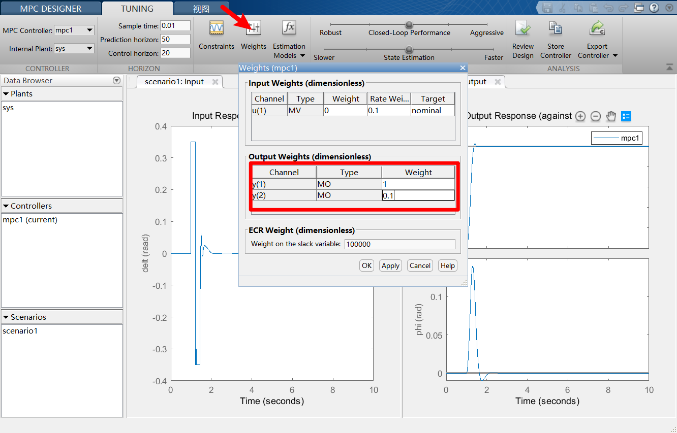
Task: Collapse the Scenarios section
Action: [6, 317]
